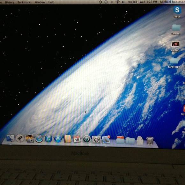The width and height of the screenshot is (185, 185).
Task: Open Finder from the Dock
Action: pyautogui.click(x=11, y=138)
